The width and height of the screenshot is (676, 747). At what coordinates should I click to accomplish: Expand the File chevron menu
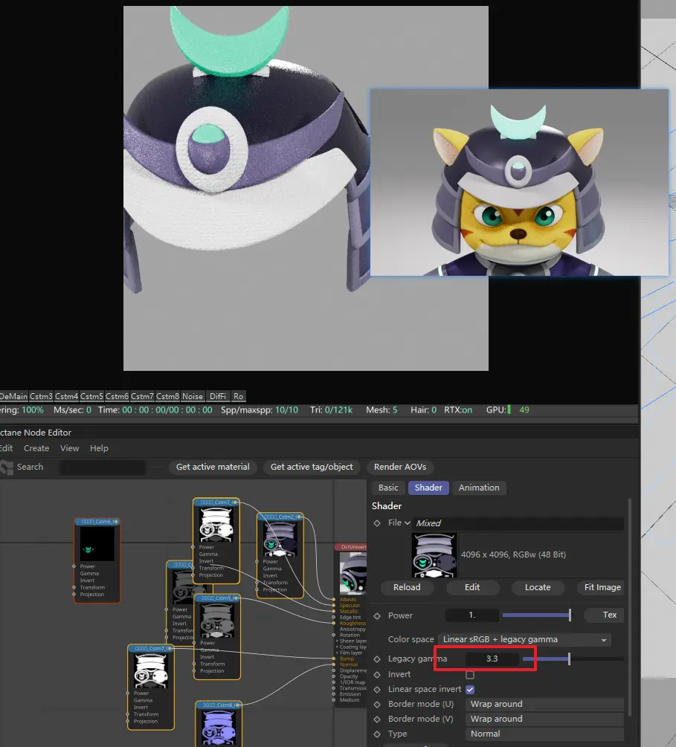tap(407, 523)
